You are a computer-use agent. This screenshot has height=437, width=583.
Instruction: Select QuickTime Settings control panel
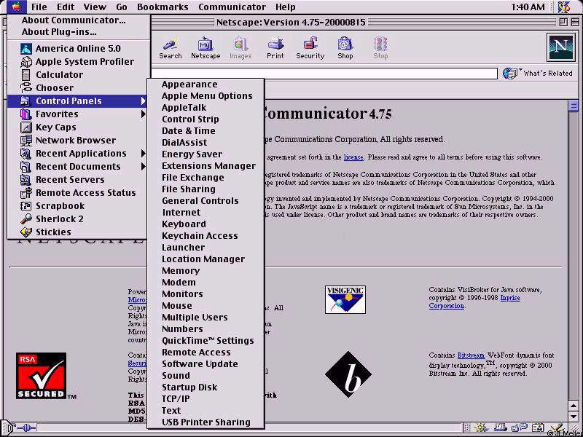pyautogui.click(x=206, y=341)
